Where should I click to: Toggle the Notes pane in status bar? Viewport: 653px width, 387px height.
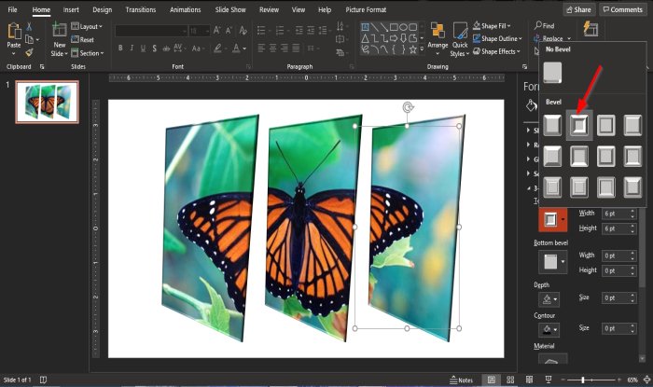tap(461, 380)
